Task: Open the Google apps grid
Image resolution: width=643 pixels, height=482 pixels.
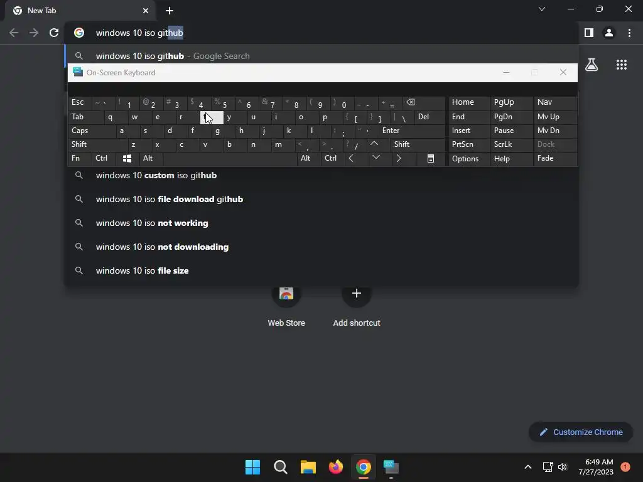Action: tap(622, 65)
